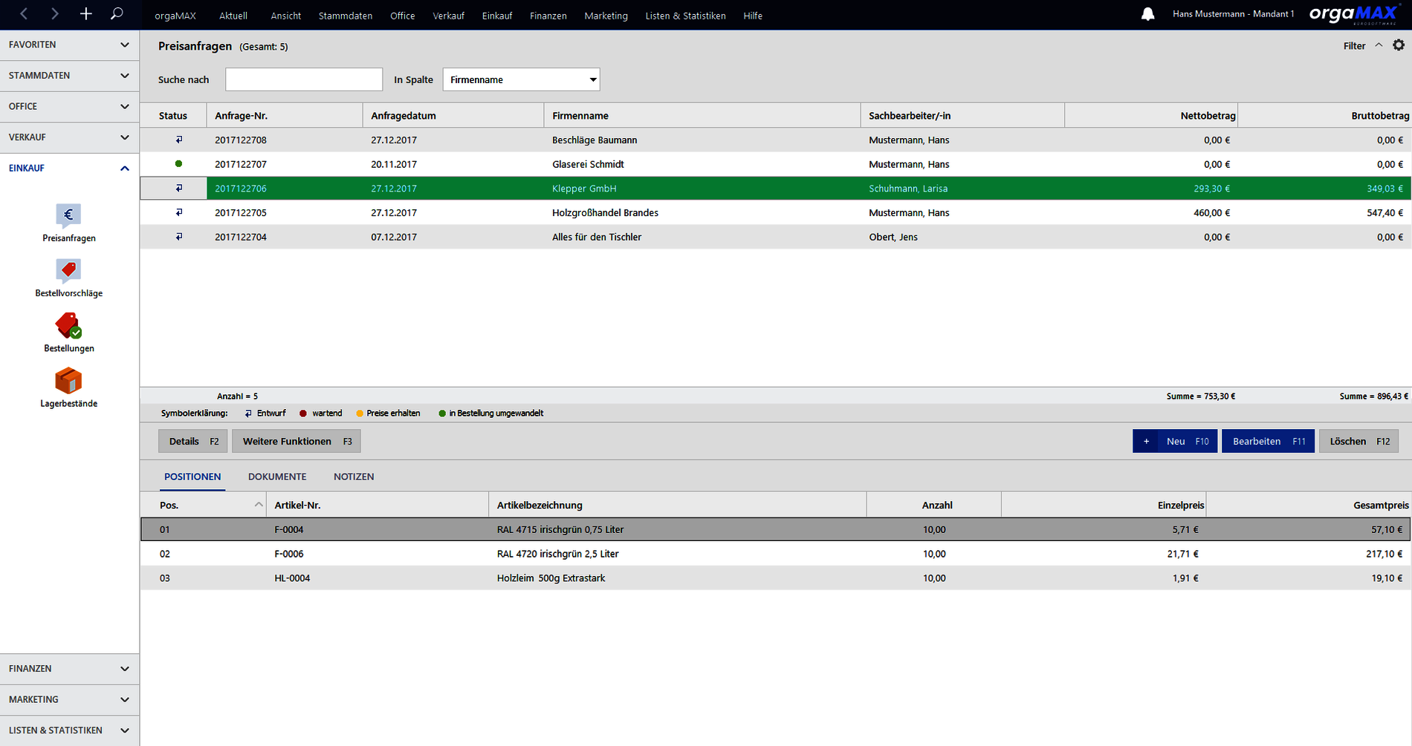The image size is (1412, 746).
Task: Sort by the Bruttobetrag column header
Action: click(1325, 116)
